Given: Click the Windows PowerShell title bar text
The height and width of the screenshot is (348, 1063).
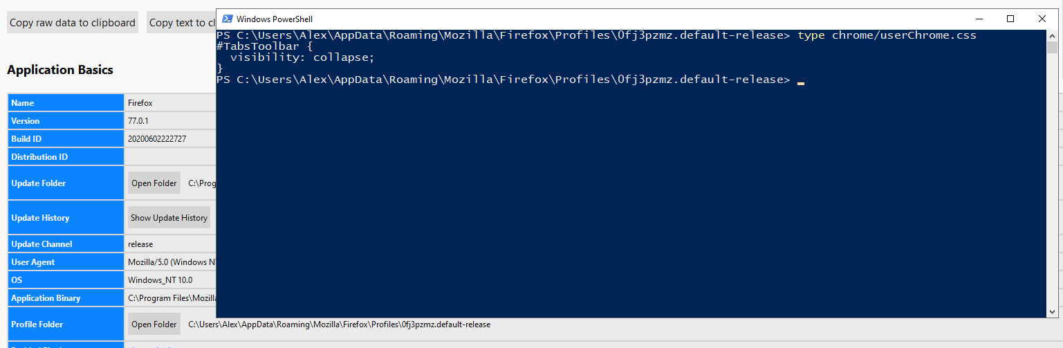Looking at the screenshot, I should point(274,19).
